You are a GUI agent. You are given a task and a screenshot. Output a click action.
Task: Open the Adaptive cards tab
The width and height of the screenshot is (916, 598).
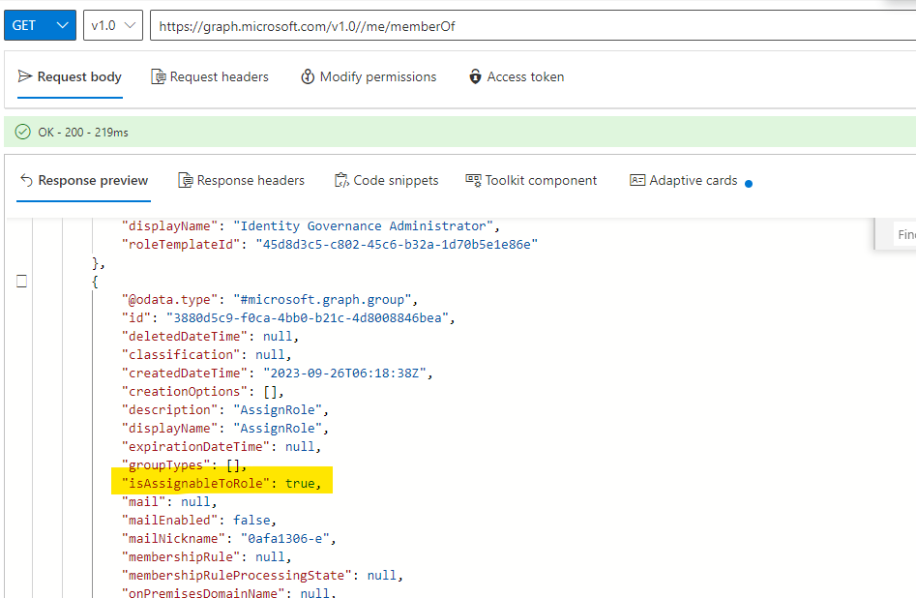(x=684, y=180)
